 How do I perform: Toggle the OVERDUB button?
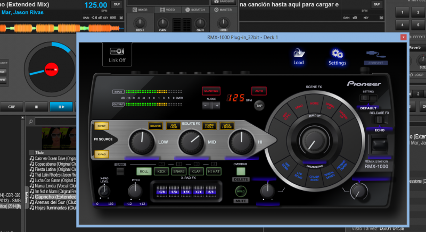click(241, 171)
